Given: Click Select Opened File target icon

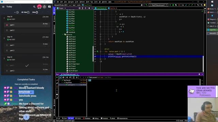Looking at the screenshot, I should pos(79,8).
